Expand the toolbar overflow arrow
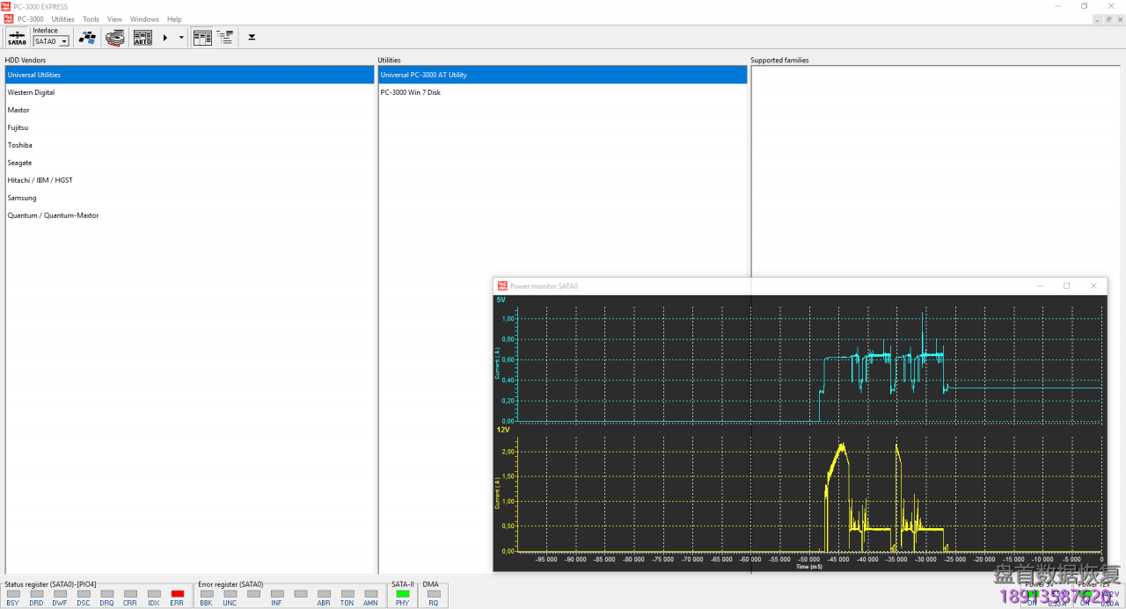This screenshot has width=1126, height=609. coord(252,38)
